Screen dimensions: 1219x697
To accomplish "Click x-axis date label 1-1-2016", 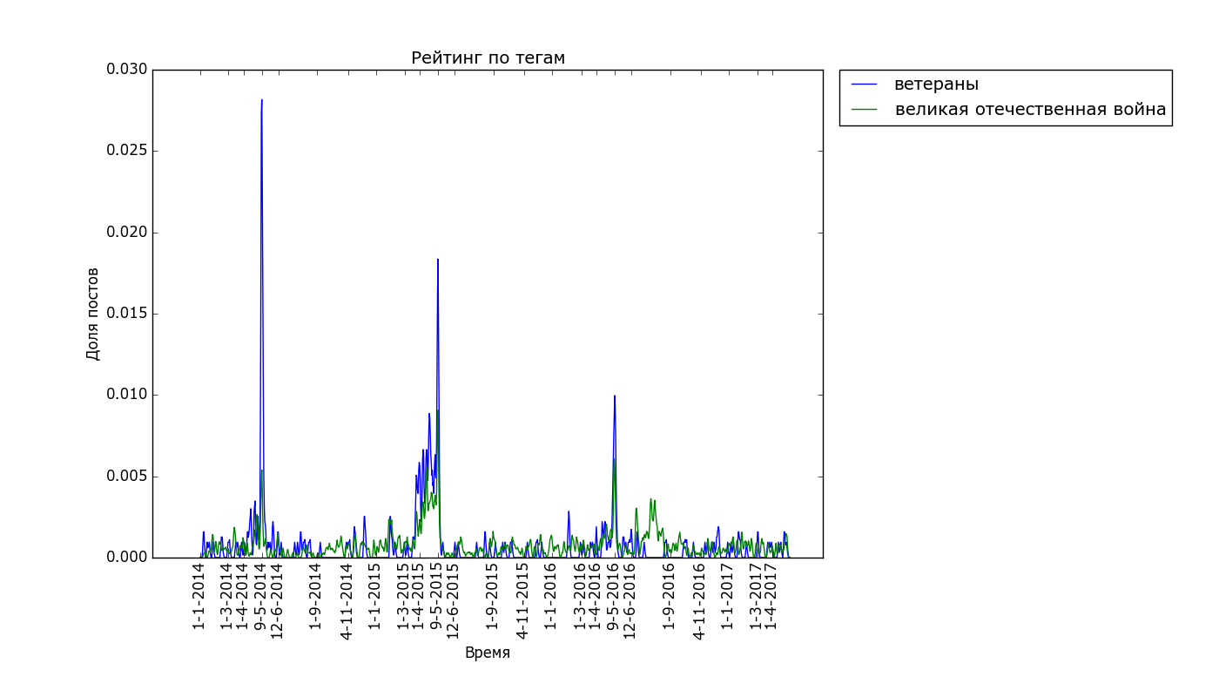I will coord(550,597).
